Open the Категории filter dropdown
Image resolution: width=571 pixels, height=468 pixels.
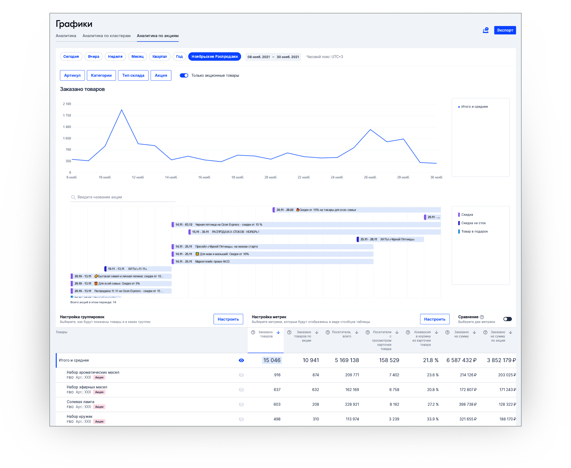point(101,75)
